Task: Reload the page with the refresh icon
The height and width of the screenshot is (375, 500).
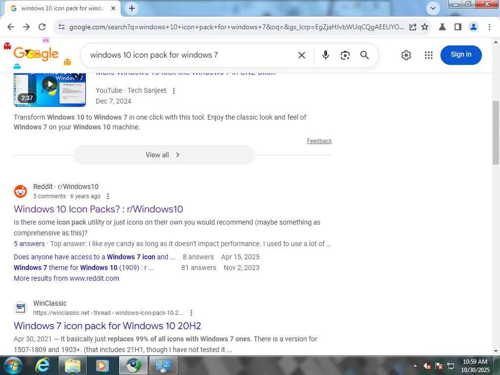Action: pyautogui.click(x=42, y=27)
